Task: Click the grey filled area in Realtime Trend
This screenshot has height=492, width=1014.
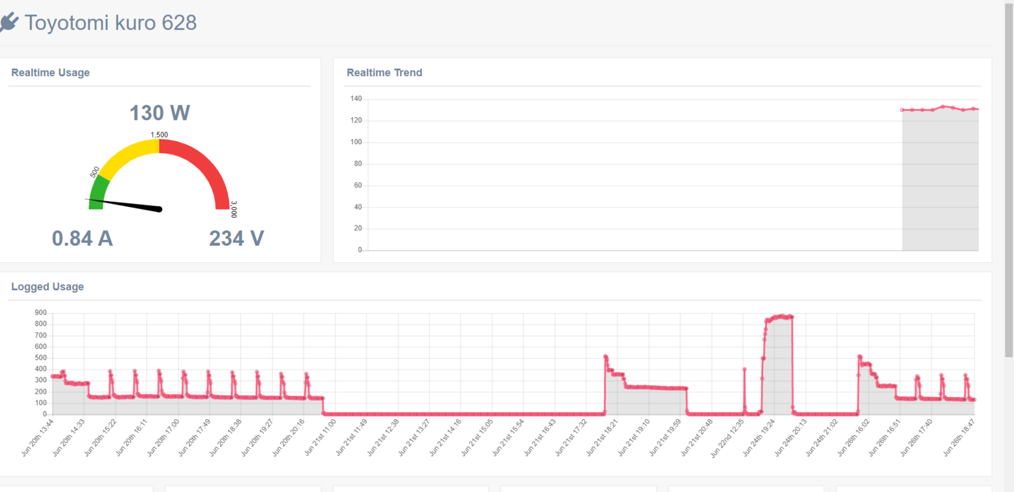Action: 940,180
